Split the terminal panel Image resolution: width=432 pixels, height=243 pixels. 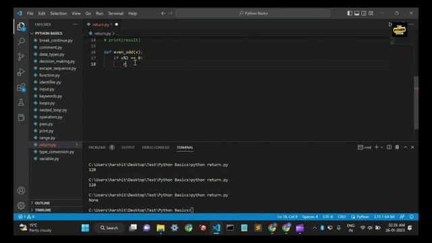pyautogui.click(x=389, y=147)
